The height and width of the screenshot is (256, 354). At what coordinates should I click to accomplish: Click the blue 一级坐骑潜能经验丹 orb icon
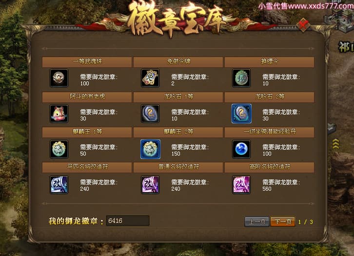click(x=241, y=149)
